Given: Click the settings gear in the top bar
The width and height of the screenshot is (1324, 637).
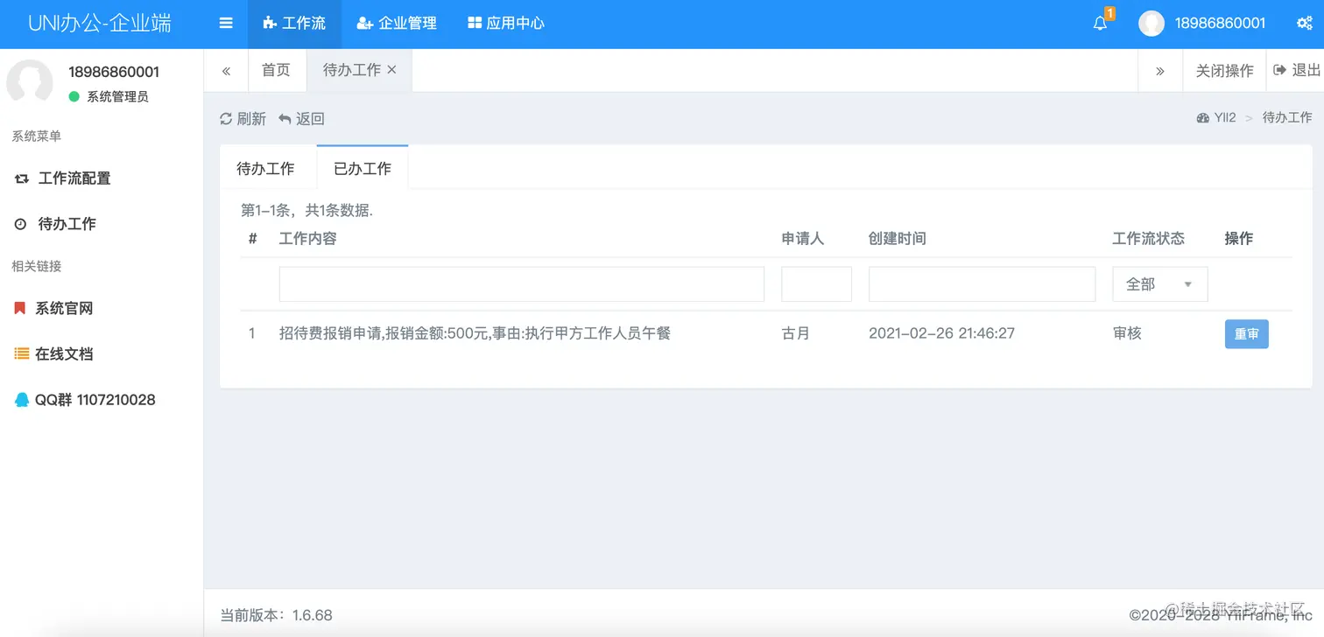Looking at the screenshot, I should [1305, 24].
